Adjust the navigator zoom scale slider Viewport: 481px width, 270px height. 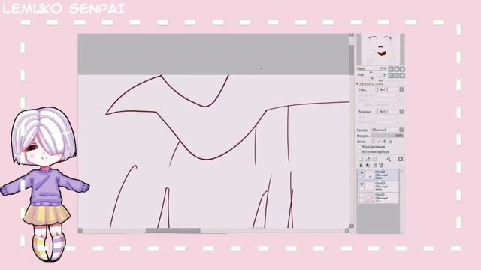[x=372, y=69]
